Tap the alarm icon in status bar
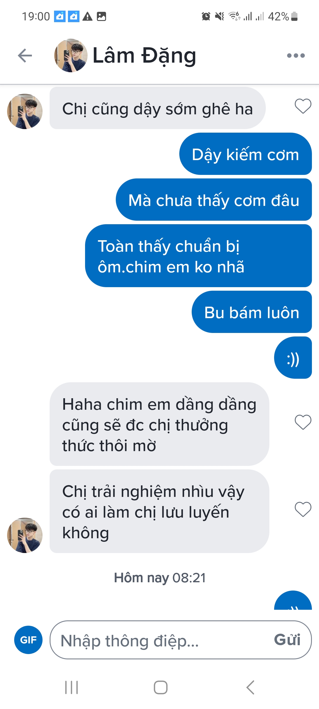The height and width of the screenshot is (709, 319). (x=206, y=16)
